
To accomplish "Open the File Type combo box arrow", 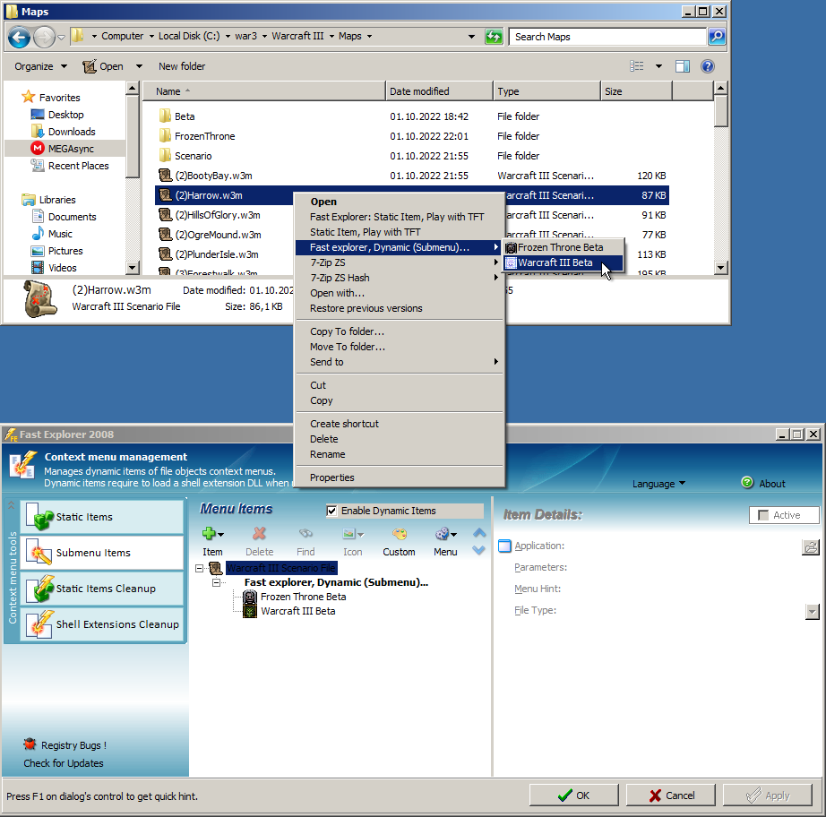I will [813, 612].
